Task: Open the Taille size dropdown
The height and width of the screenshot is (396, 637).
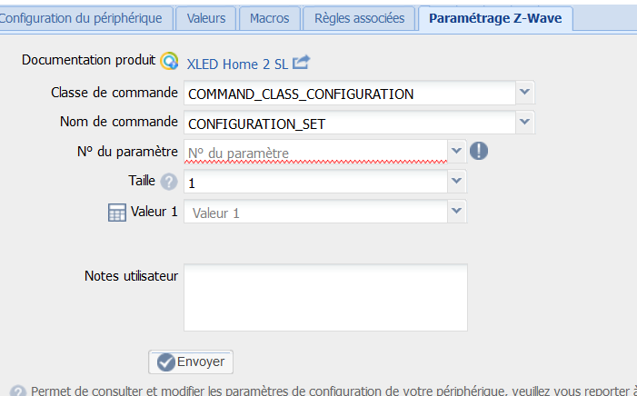Action: 457,181
